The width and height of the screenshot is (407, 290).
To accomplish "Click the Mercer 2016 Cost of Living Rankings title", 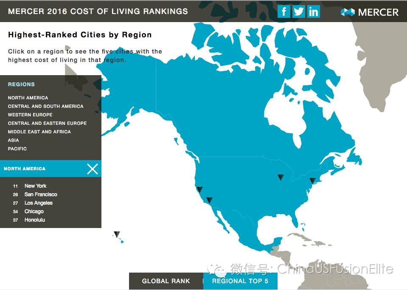I will (x=98, y=11).
